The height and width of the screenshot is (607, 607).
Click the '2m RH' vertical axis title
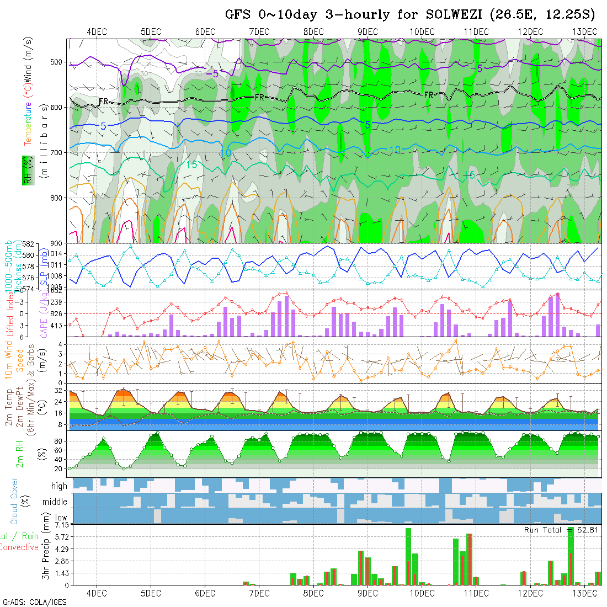[x=19, y=454]
